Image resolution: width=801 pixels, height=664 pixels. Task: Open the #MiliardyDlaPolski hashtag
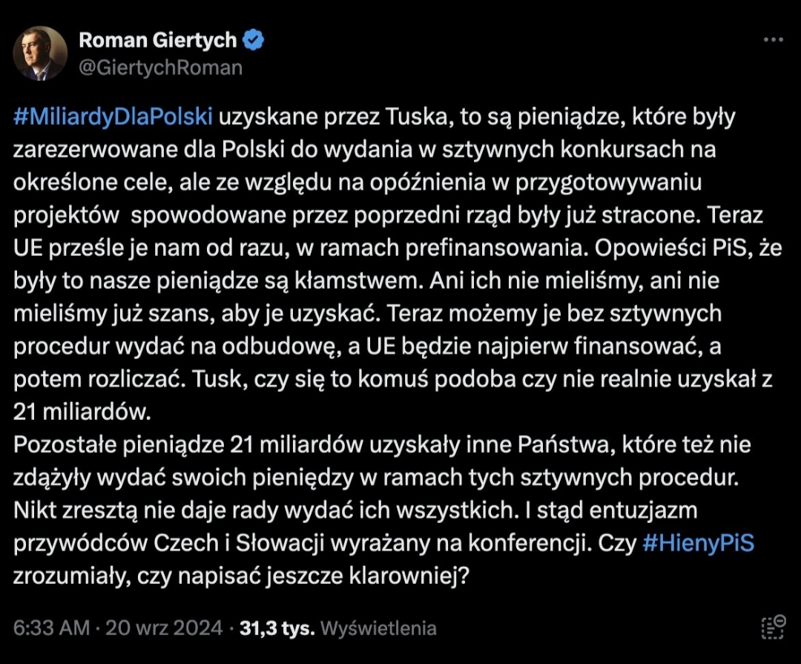coord(113,116)
